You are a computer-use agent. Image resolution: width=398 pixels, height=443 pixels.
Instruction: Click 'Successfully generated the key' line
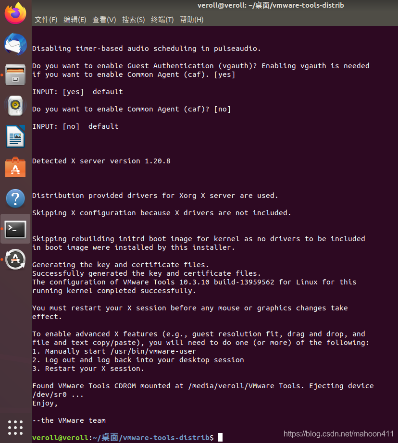point(147,273)
